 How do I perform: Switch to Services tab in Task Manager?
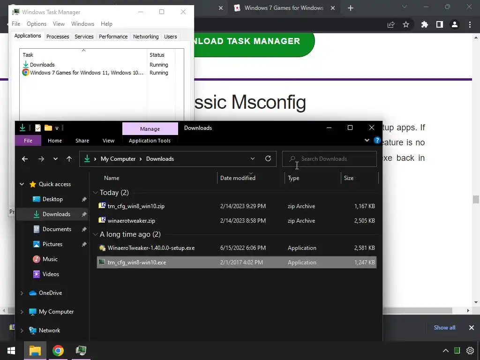coord(84,37)
